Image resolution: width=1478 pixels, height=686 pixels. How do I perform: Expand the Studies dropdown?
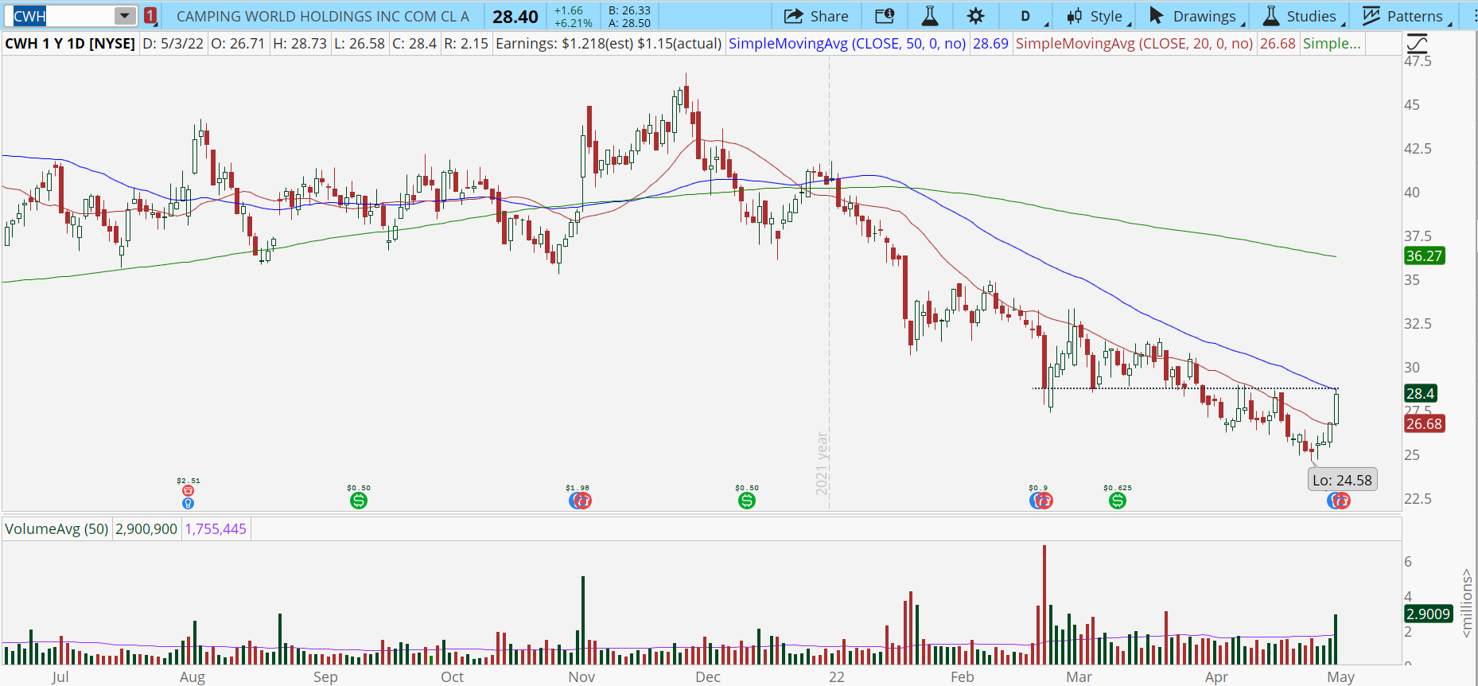(1300, 16)
